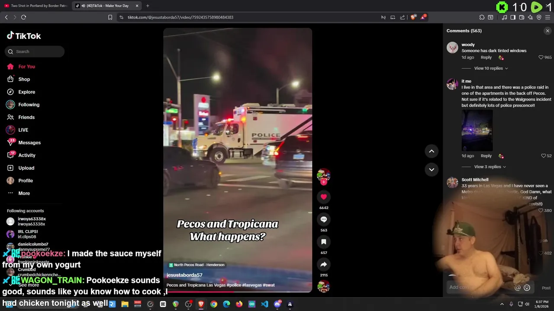Go to previous video with up arrow
554x311 pixels.
(x=432, y=151)
